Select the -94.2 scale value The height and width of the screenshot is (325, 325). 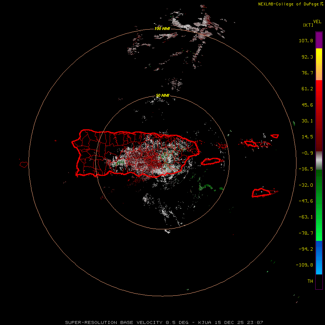(x=306, y=249)
